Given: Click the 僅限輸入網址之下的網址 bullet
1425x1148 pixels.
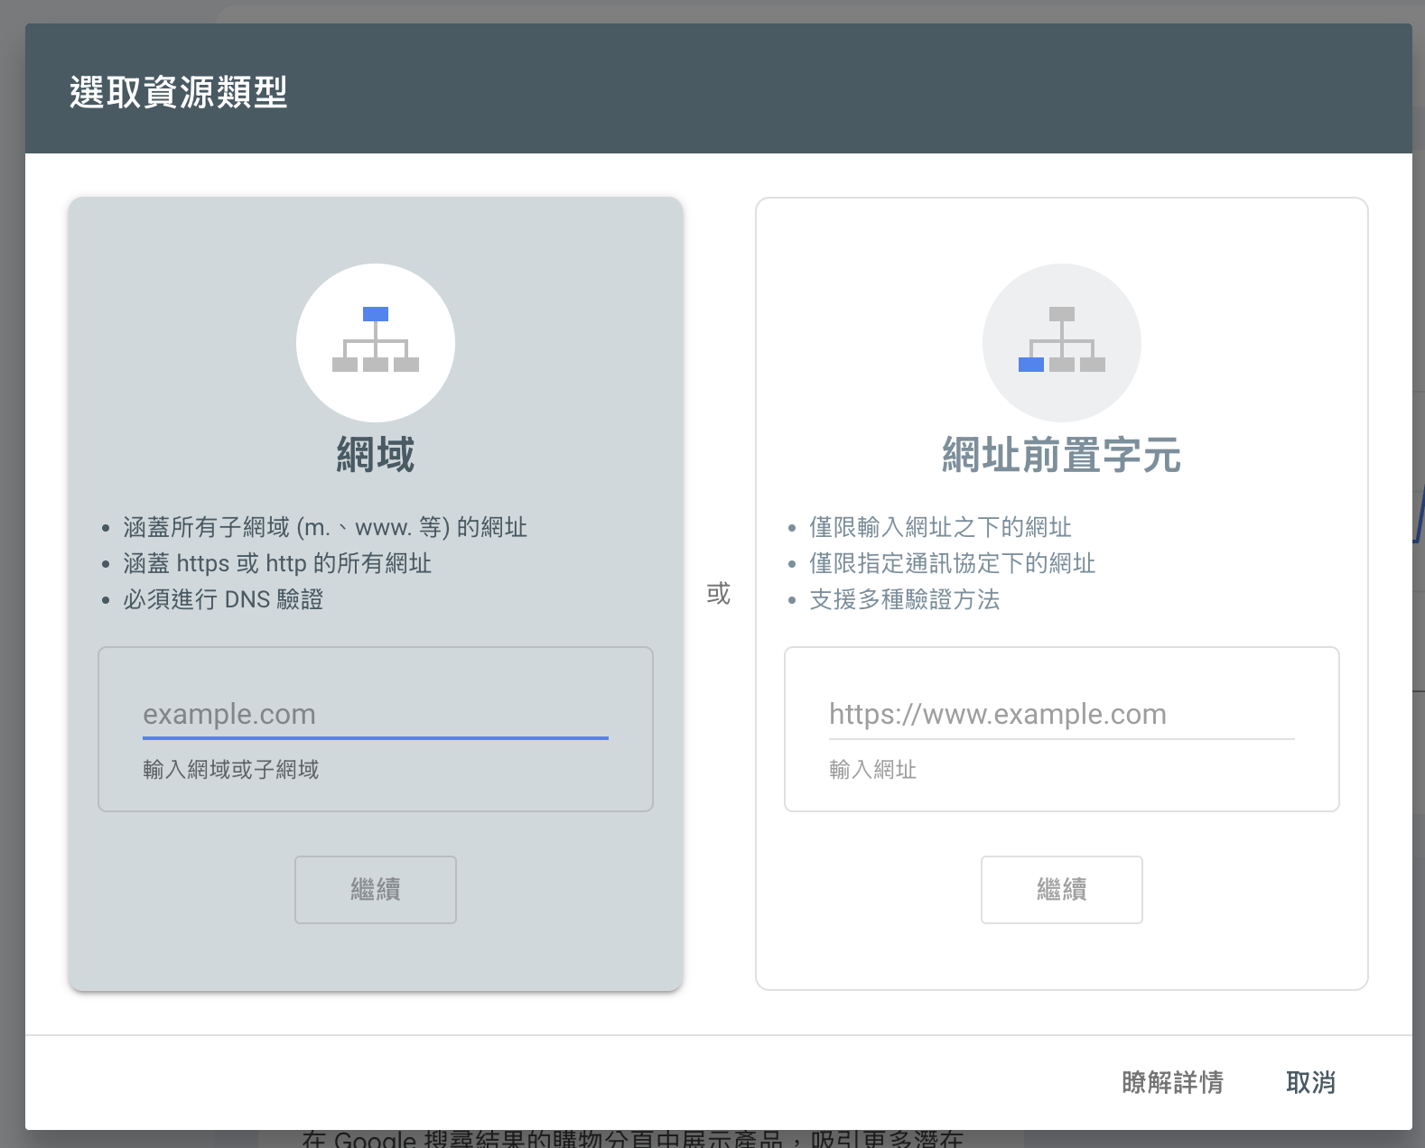Looking at the screenshot, I should [940, 527].
